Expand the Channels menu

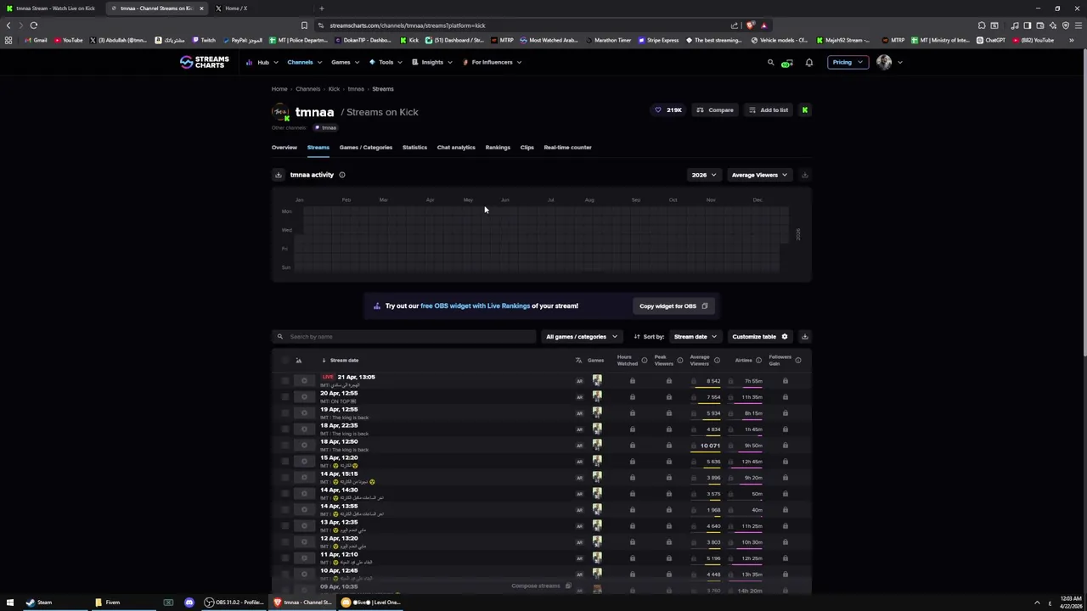(x=303, y=62)
